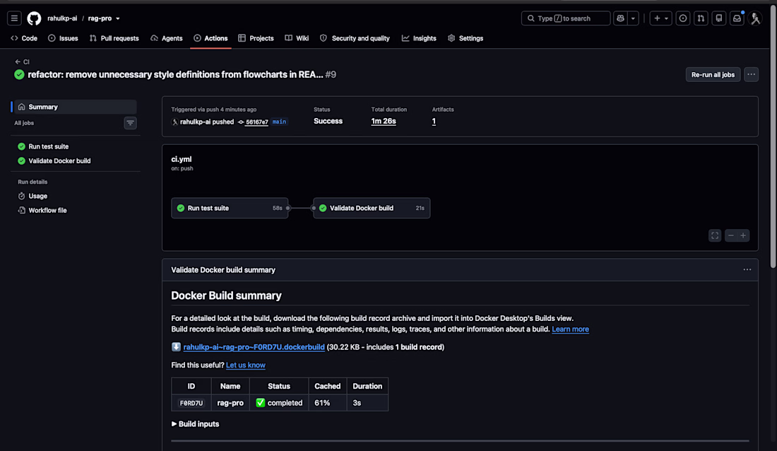777x451 pixels.
Task: Open the Learn more link
Action: (x=570, y=329)
